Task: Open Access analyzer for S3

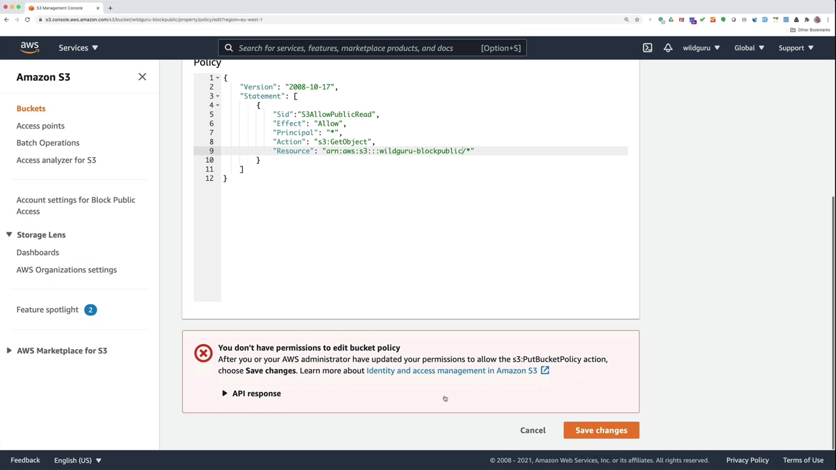Action: pos(56,160)
